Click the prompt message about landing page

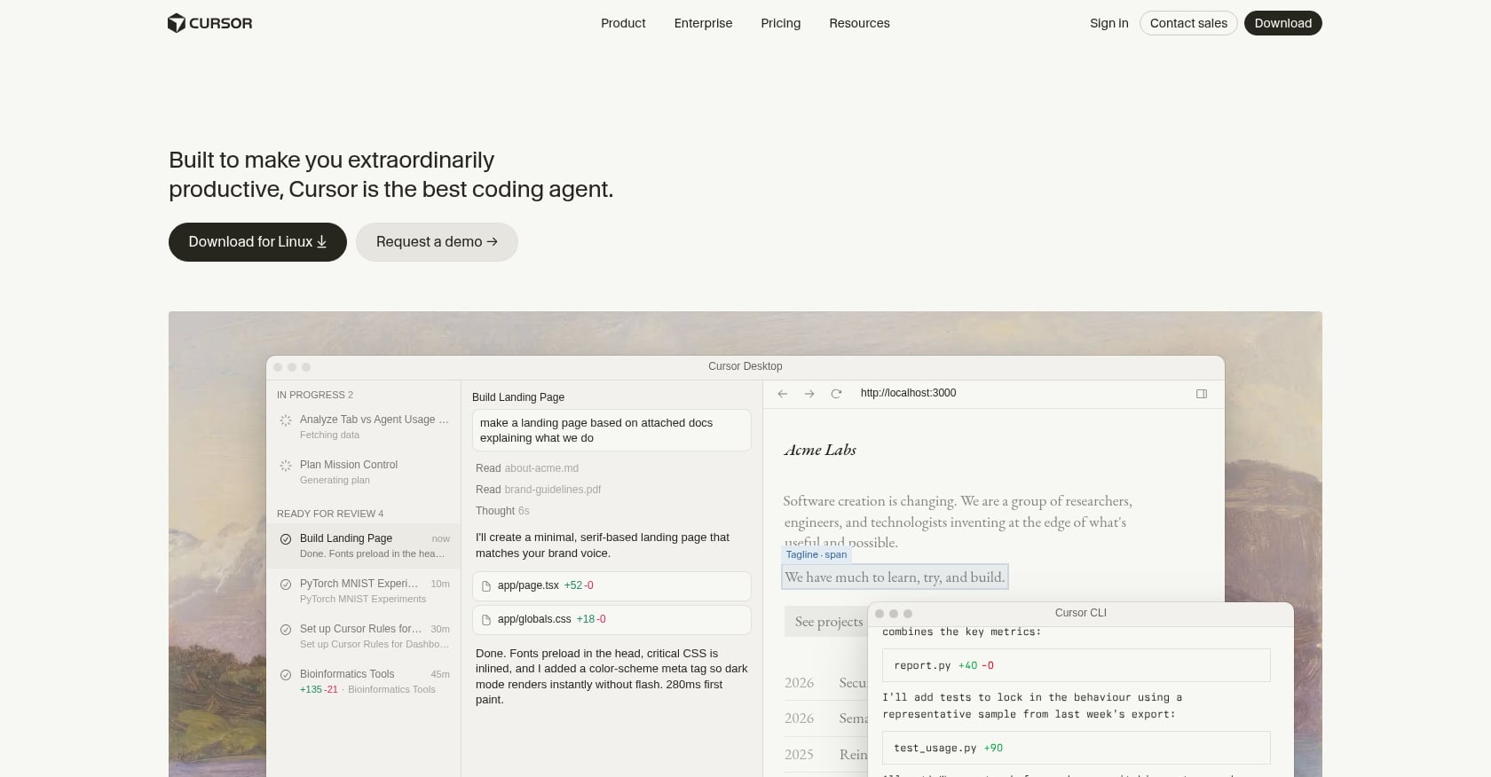(611, 430)
